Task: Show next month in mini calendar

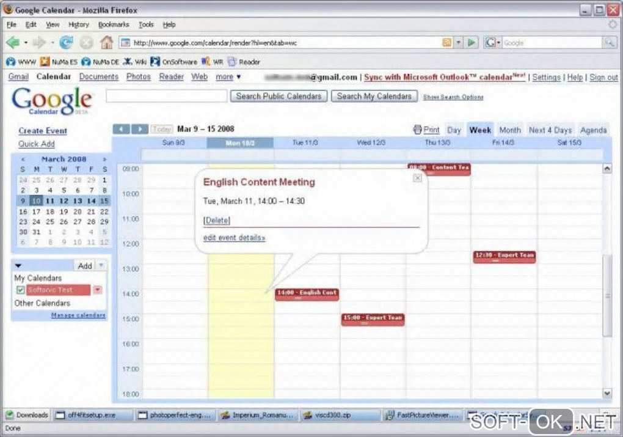Action: (x=104, y=159)
